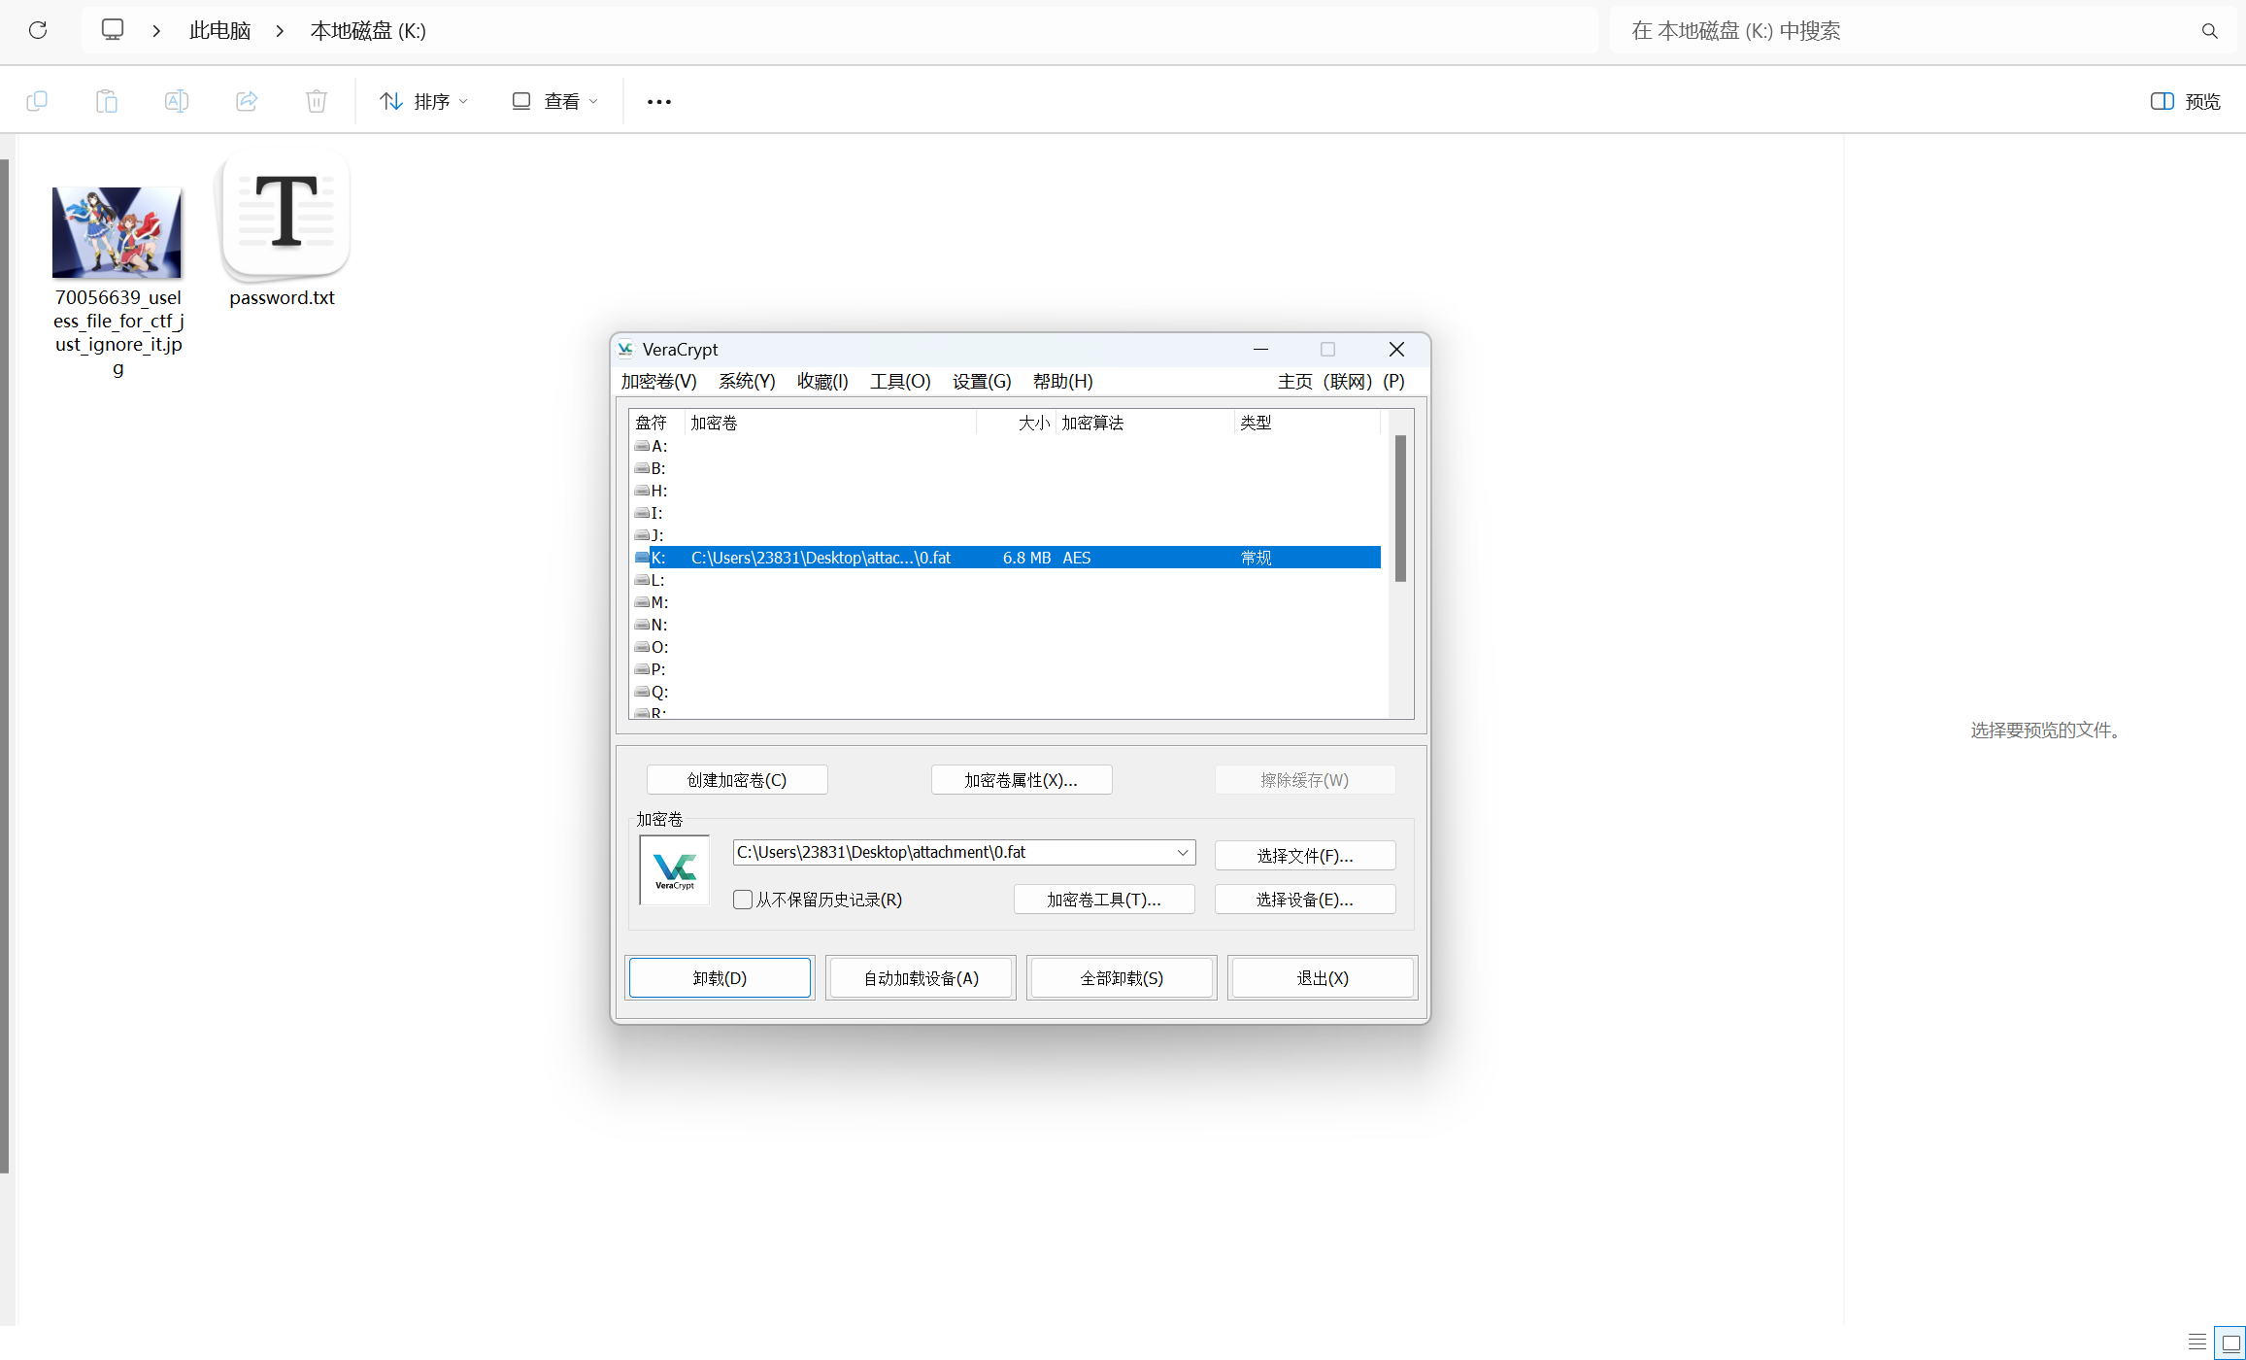Click the 退出(X) exit button

(x=1323, y=978)
